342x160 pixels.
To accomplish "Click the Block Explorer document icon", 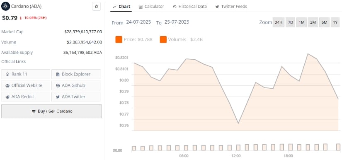I will (x=58, y=74).
